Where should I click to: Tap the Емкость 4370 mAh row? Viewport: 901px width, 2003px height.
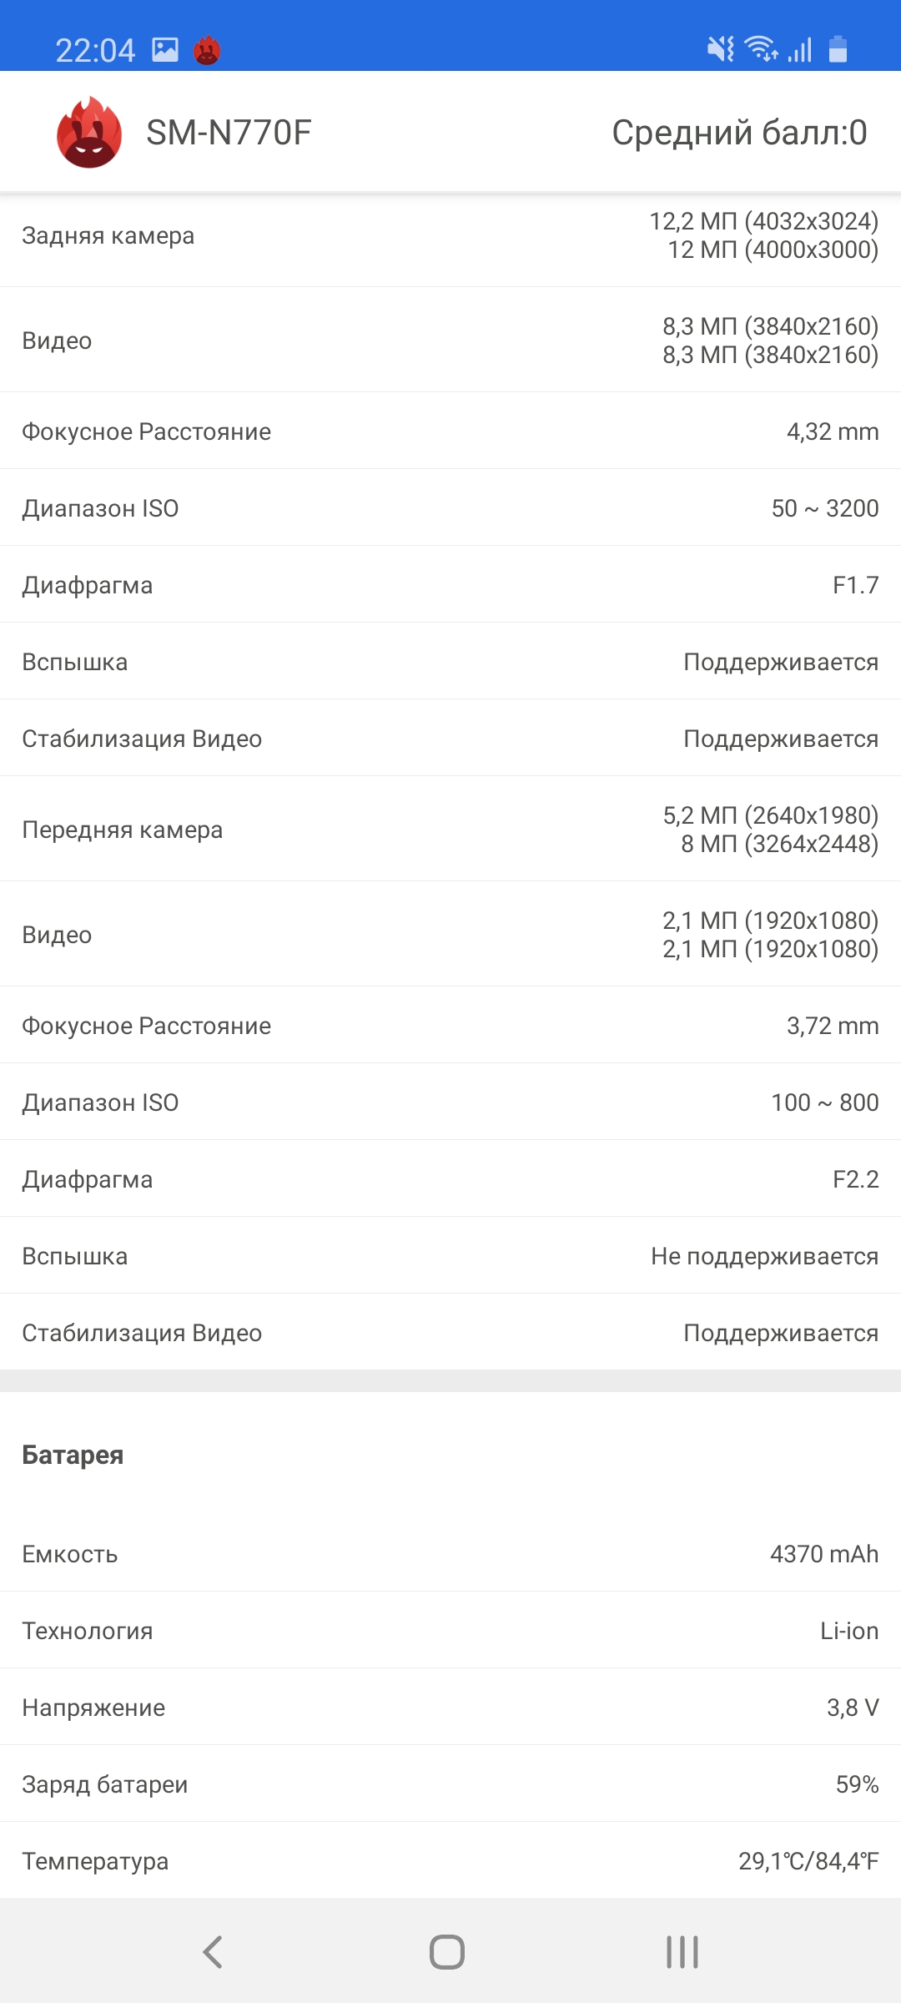coord(450,1554)
